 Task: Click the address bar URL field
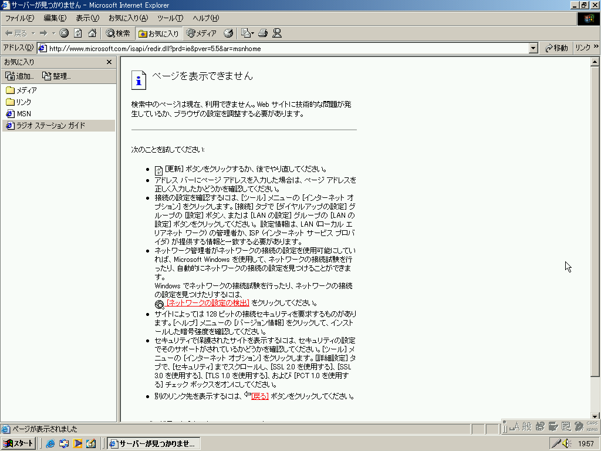283,48
